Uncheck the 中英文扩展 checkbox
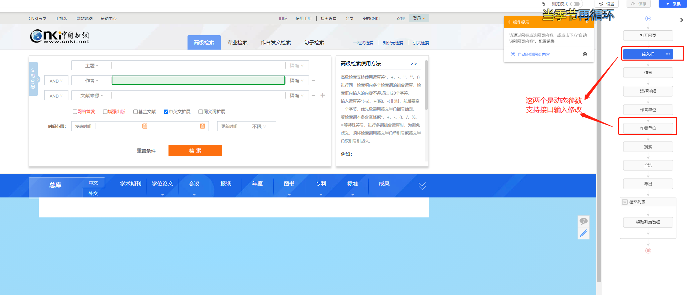694x295 pixels. [166, 112]
